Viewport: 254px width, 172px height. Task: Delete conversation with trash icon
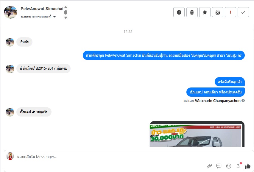coord(192,12)
